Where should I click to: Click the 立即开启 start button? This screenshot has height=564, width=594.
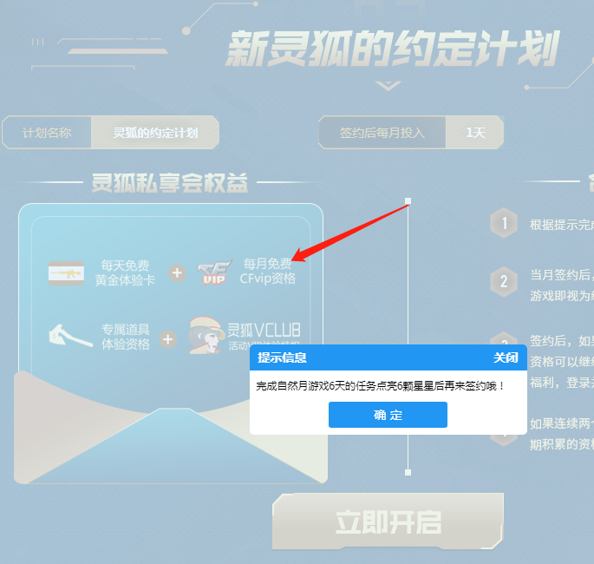pos(388,521)
